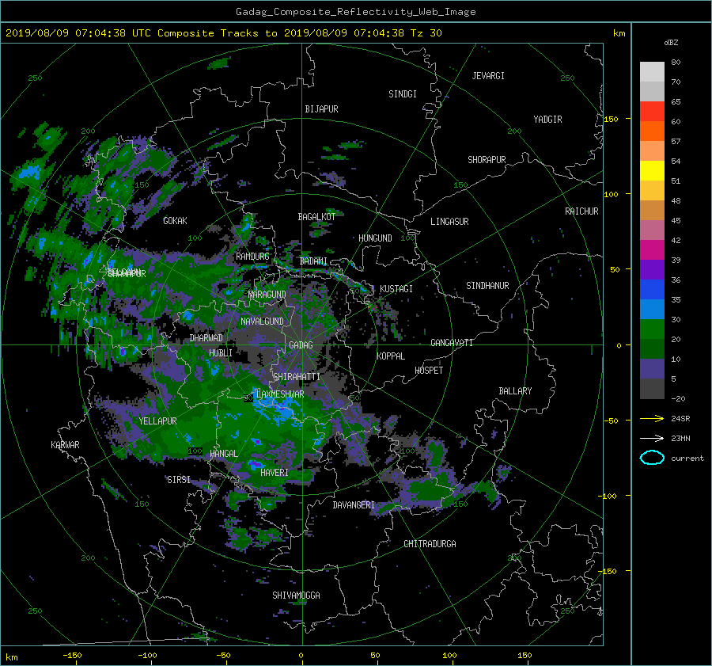The width and height of the screenshot is (712, 666).
Task: Click the KARWAR city label
Action: [65, 445]
